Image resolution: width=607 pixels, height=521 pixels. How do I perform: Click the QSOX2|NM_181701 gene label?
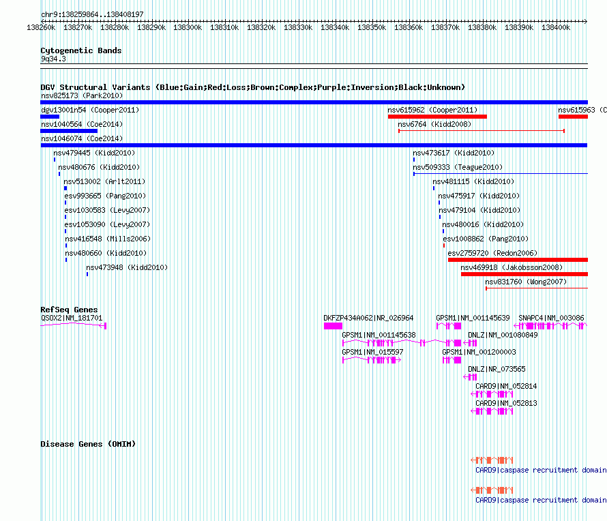[x=72, y=318]
